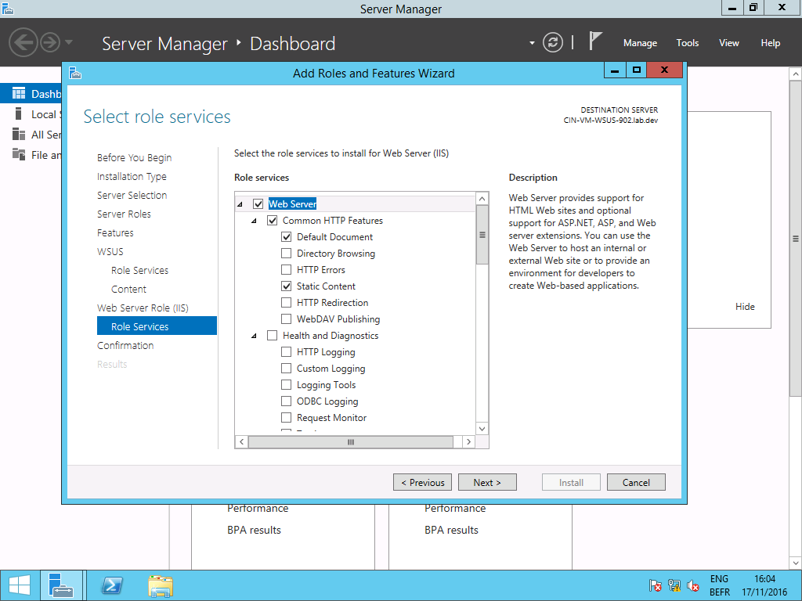Enable the HTTP Errors checkbox
Image resolution: width=802 pixels, height=601 pixels.
point(287,269)
